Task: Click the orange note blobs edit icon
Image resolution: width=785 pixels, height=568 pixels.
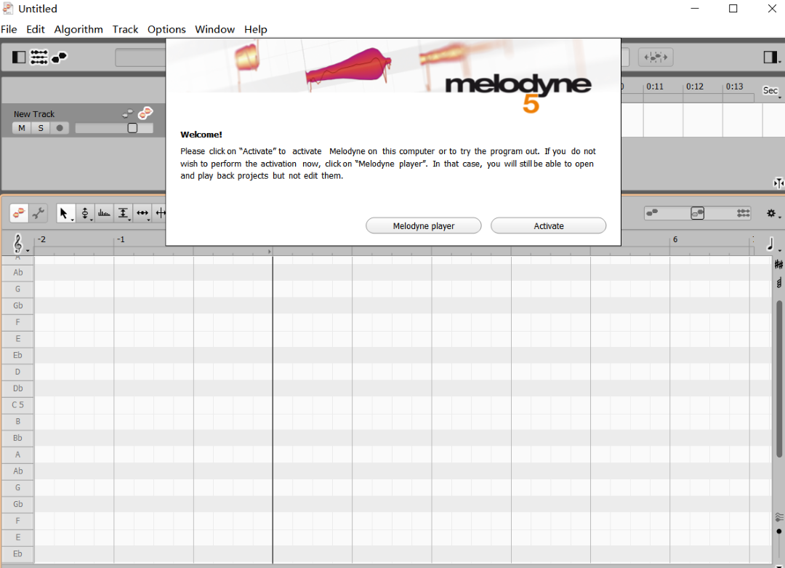Action: [x=19, y=213]
